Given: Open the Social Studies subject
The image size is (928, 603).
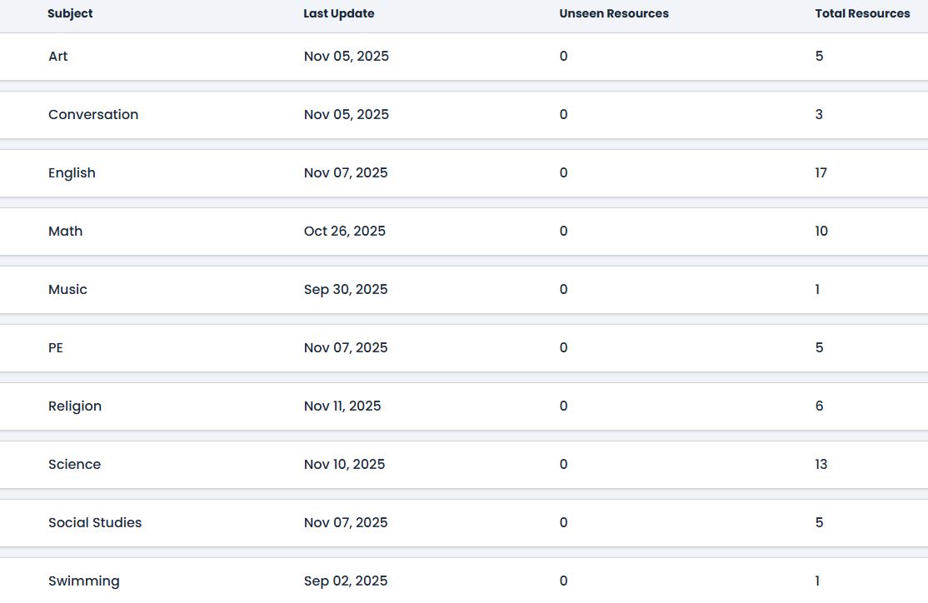Looking at the screenshot, I should point(95,523).
